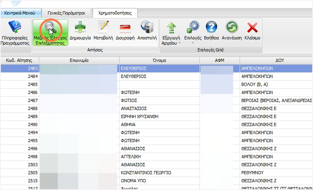The width and height of the screenshot is (313, 190).
Task: Click the Διαγραφή red minus icon
Action: (x=125, y=28)
